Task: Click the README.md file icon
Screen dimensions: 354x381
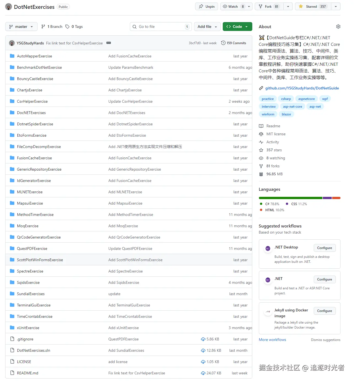Action: [x=12, y=373]
